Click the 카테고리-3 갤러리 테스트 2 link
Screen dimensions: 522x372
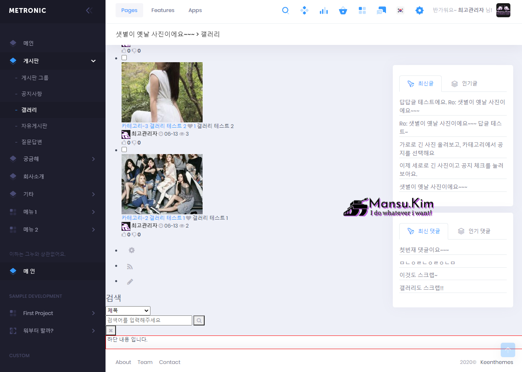(x=154, y=126)
